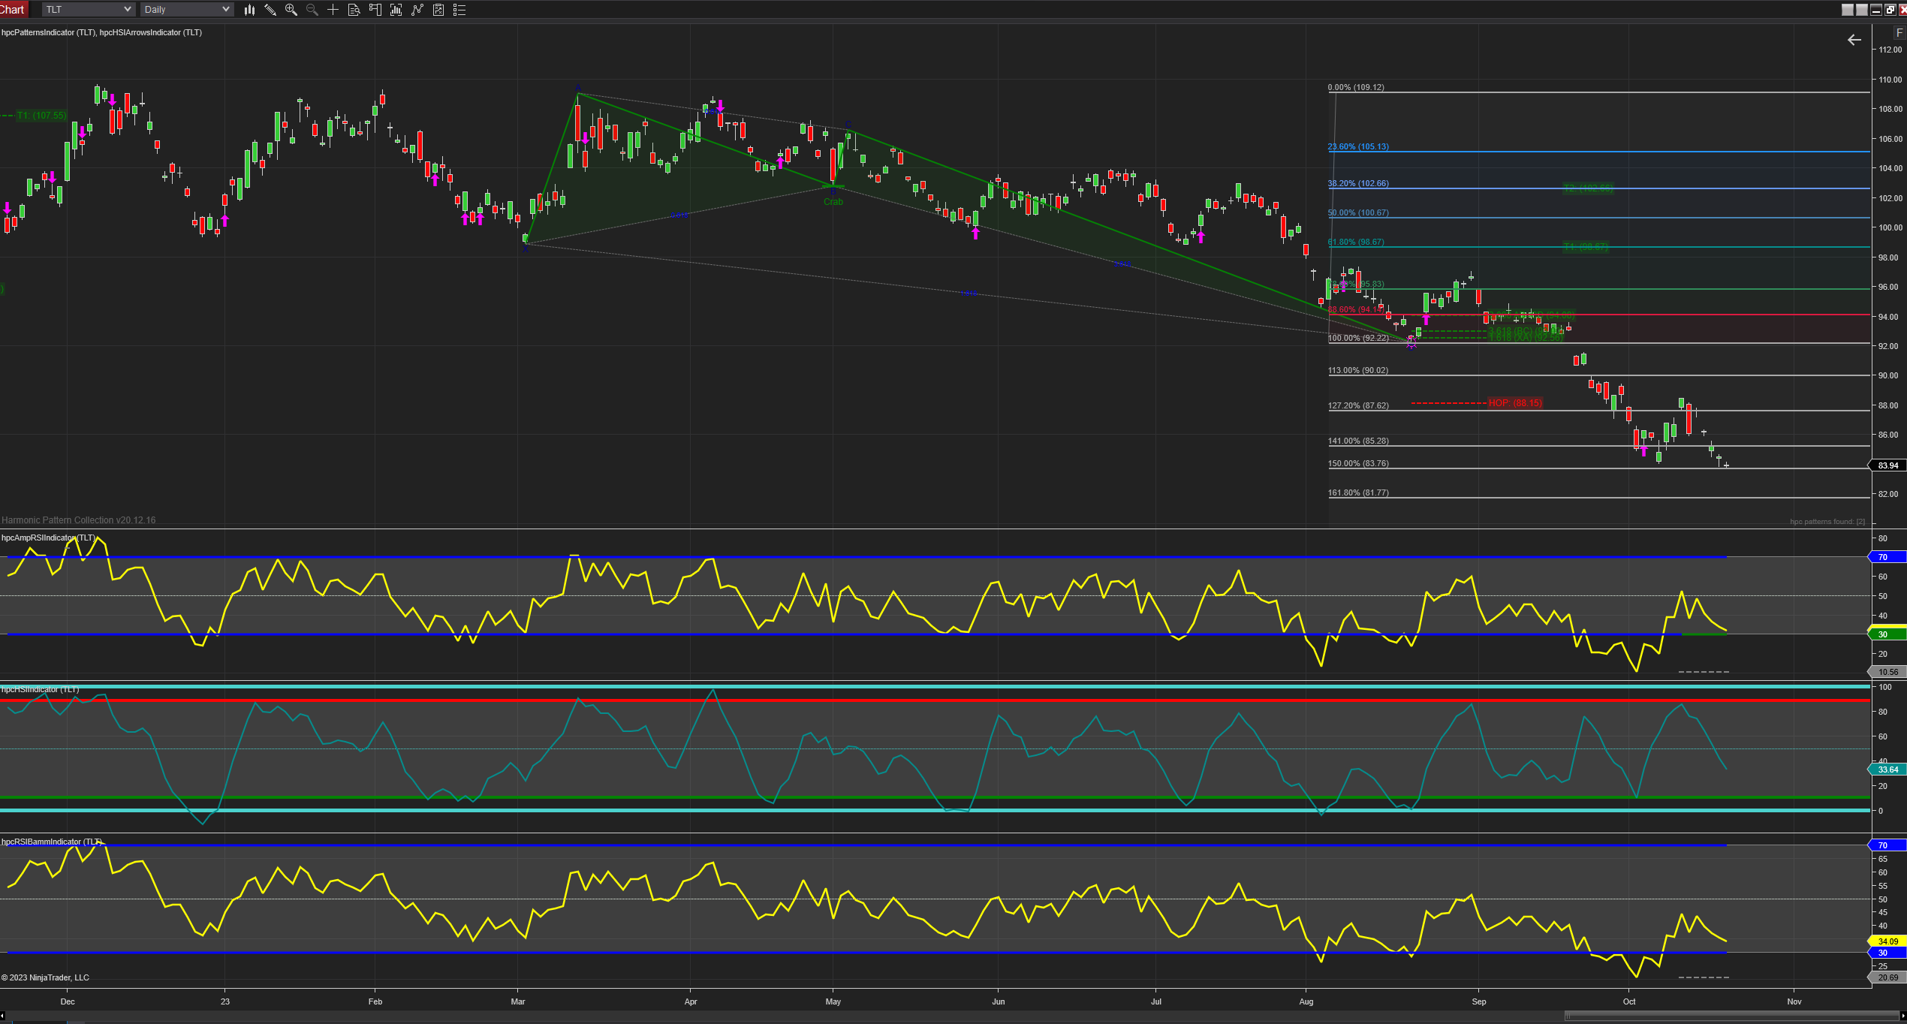This screenshot has height=1024, width=1907.
Task: Click the zoom out magnifier icon
Action: click(x=312, y=10)
